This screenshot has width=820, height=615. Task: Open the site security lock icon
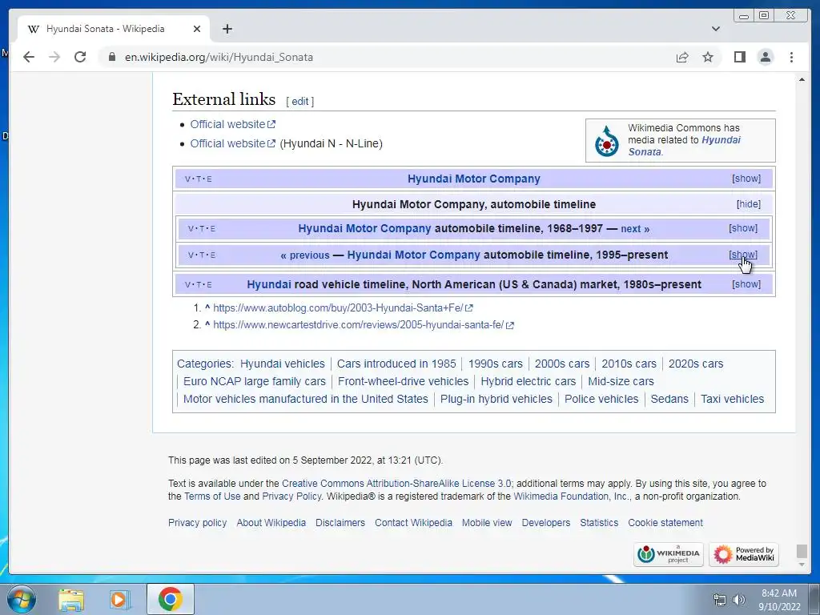pyautogui.click(x=111, y=57)
